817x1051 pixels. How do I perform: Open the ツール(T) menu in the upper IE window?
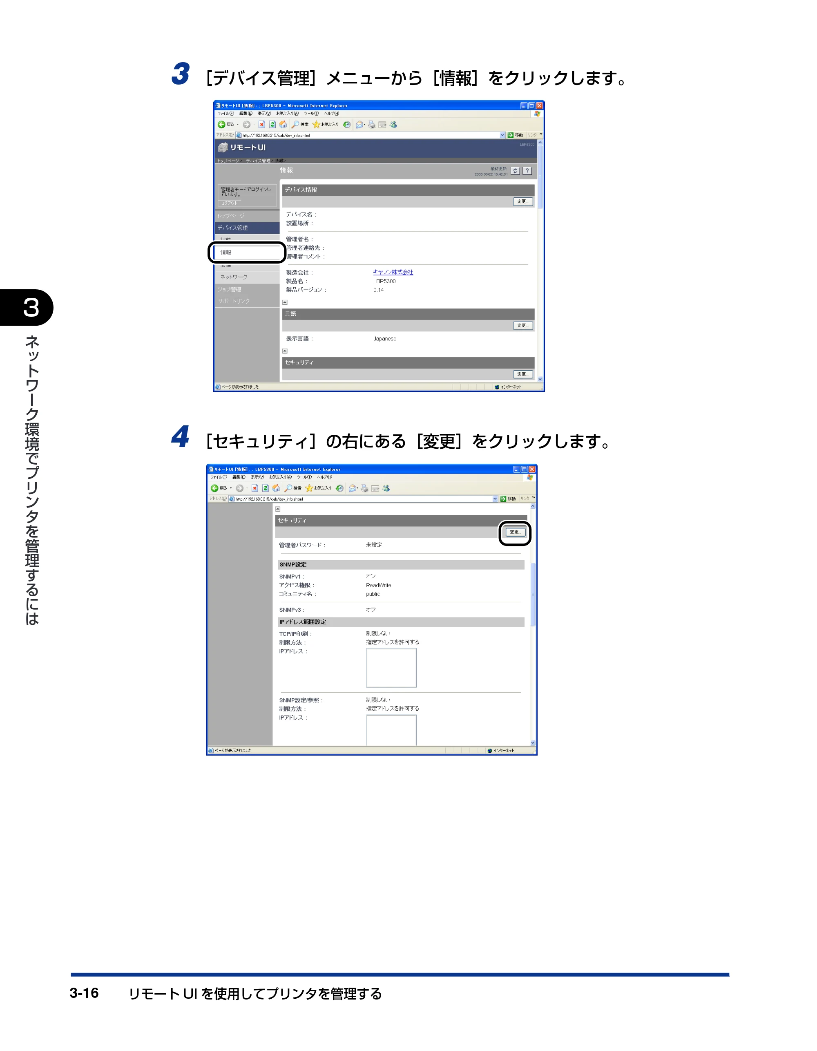(x=311, y=114)
